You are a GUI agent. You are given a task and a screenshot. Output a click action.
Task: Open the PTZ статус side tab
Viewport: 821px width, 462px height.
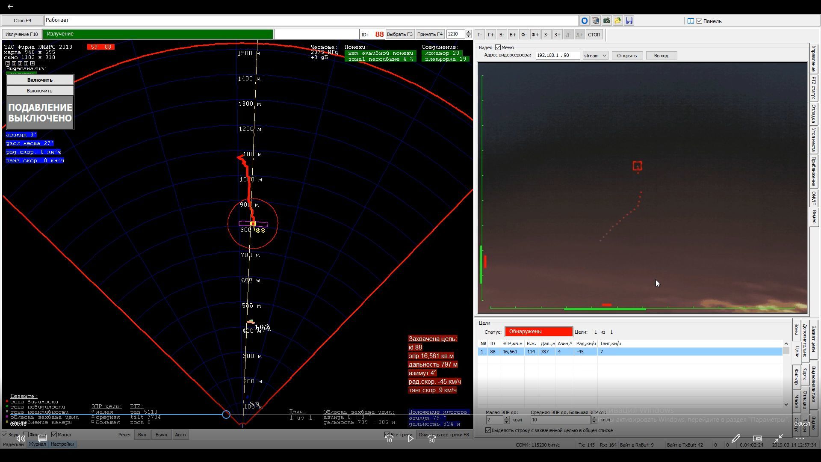[814, 88]
